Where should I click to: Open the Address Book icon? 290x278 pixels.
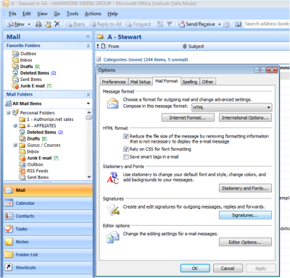[239, 24]
